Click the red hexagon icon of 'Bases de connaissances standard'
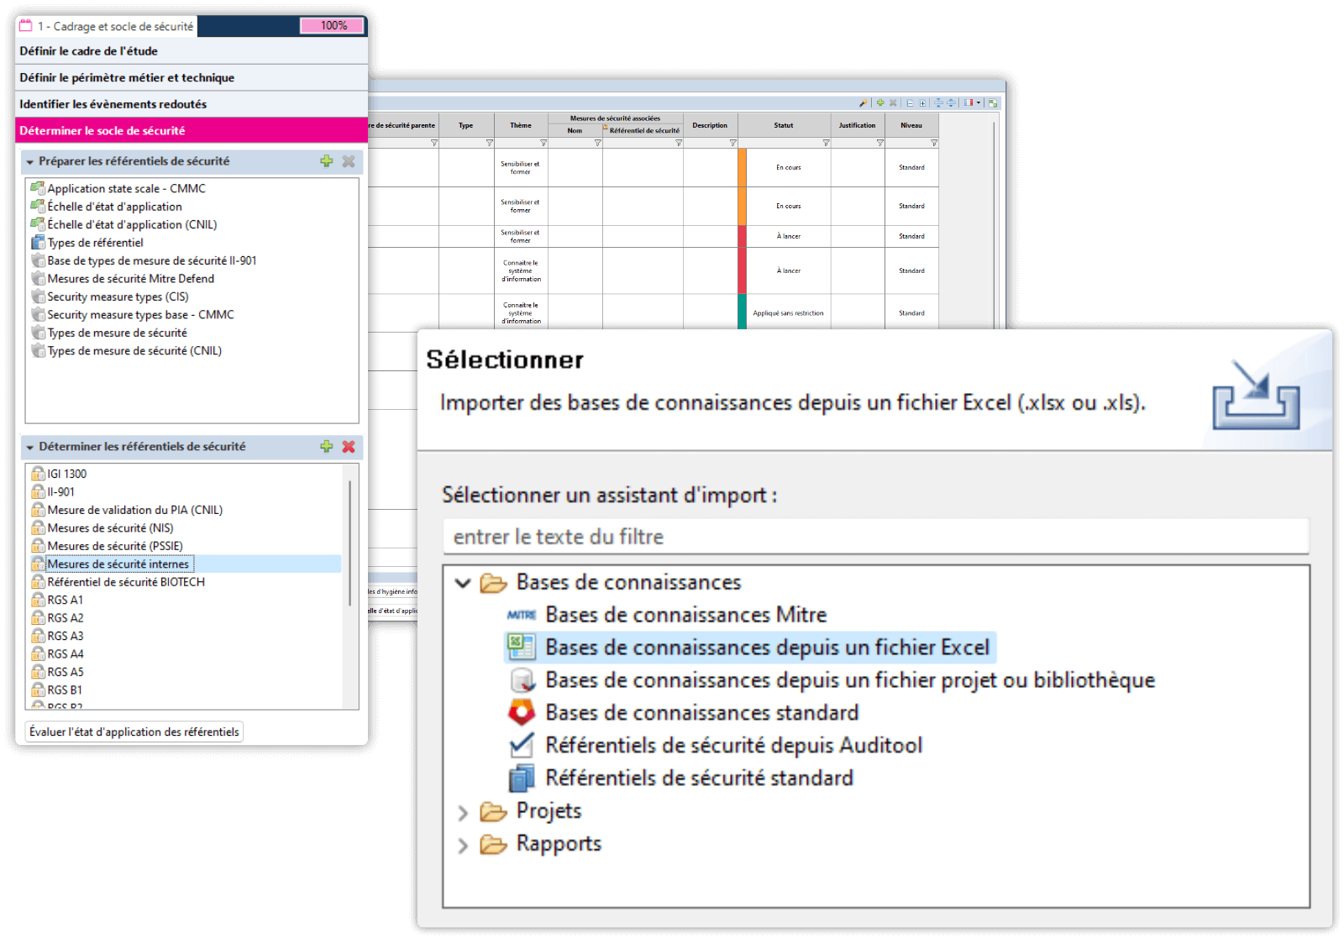The image size is (1344, 939). [522, 712]
